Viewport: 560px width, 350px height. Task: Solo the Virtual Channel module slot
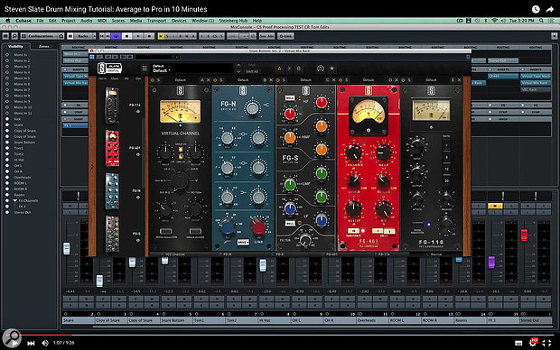pos(159,80)
